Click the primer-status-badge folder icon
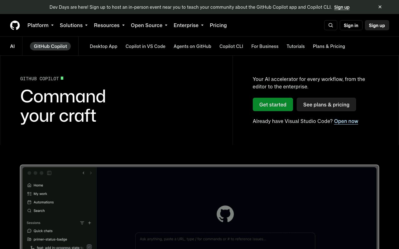Screen dimensions: 399x249 point(29,239)
